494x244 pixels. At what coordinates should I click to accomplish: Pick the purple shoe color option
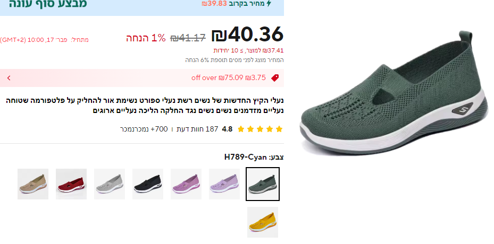pyautogui.click(x=186, y=184)
